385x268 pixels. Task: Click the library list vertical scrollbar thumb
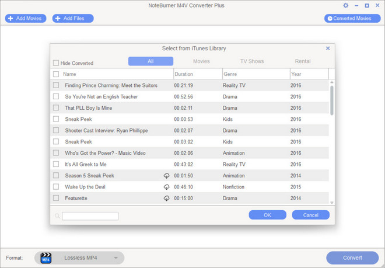(332, 100)
